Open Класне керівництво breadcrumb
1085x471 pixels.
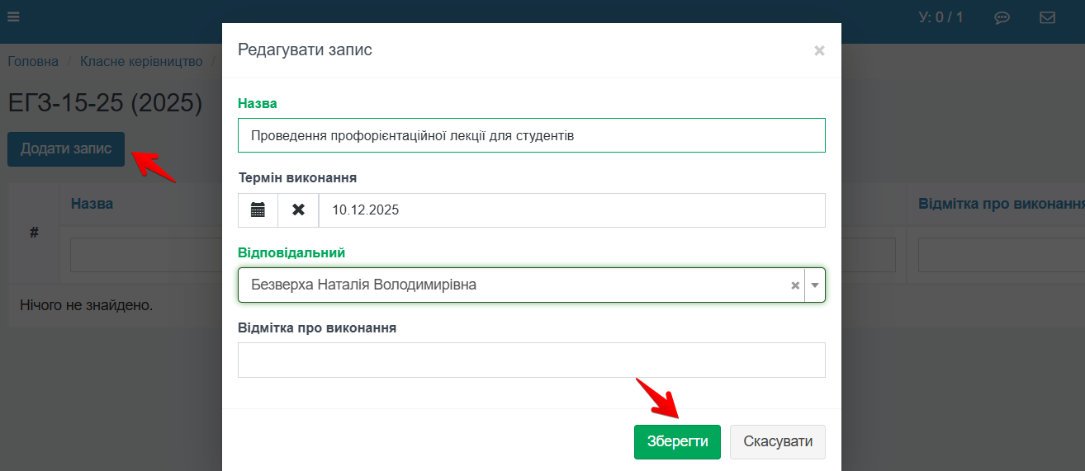[x=141, y=62]
